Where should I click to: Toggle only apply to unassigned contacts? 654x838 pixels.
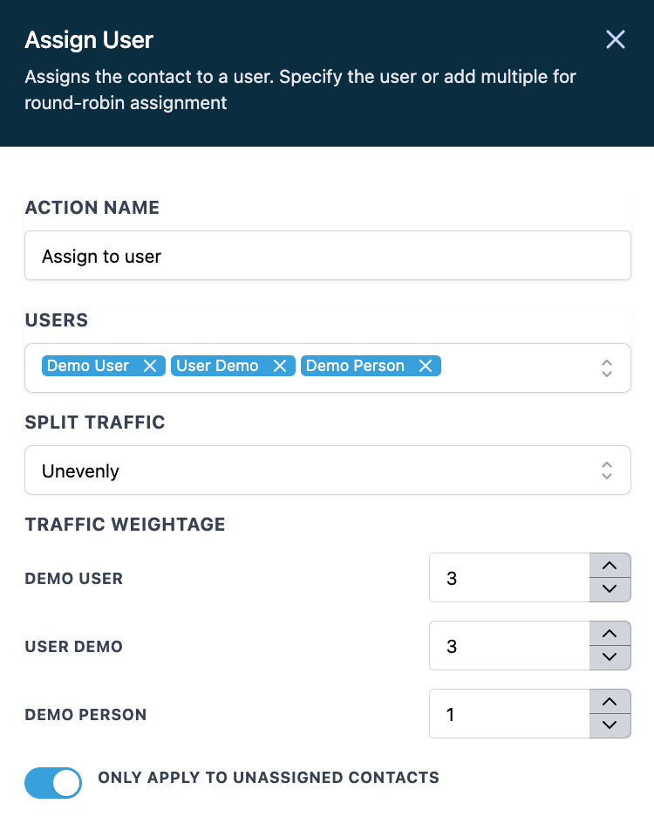[x=53, y=783]
